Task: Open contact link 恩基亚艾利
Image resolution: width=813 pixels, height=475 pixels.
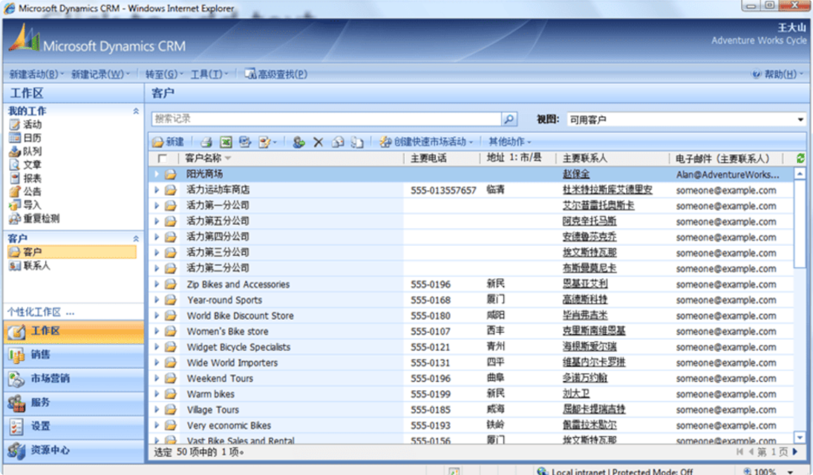Action: click(x=585, y=284)
